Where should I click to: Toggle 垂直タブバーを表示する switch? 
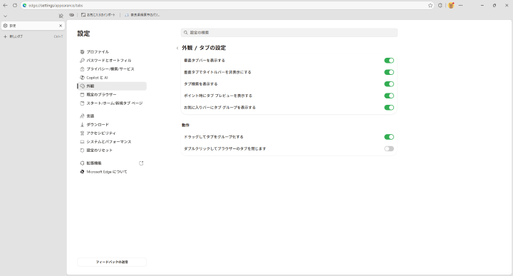pos(389,60)
